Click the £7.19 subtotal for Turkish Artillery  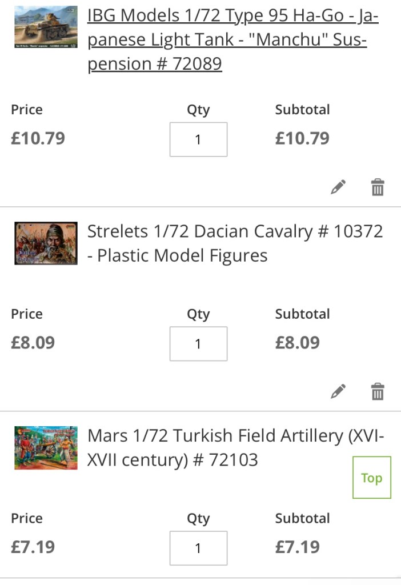click(x=297, y=547)
